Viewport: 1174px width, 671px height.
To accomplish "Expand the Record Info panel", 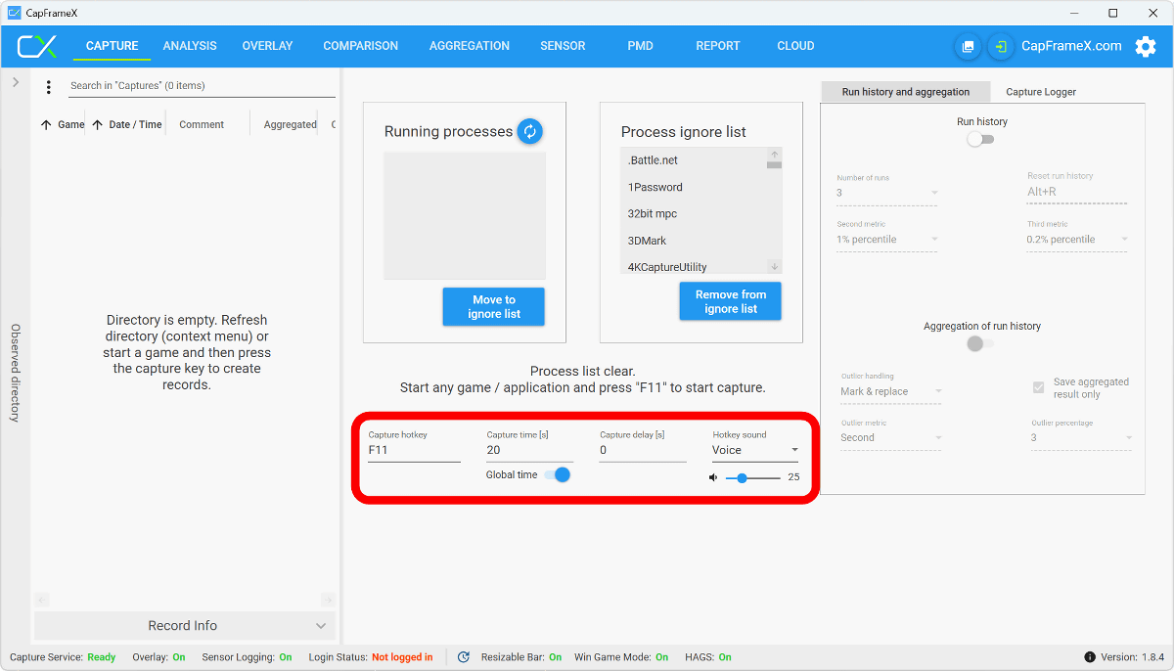I will tap(184, 626).
